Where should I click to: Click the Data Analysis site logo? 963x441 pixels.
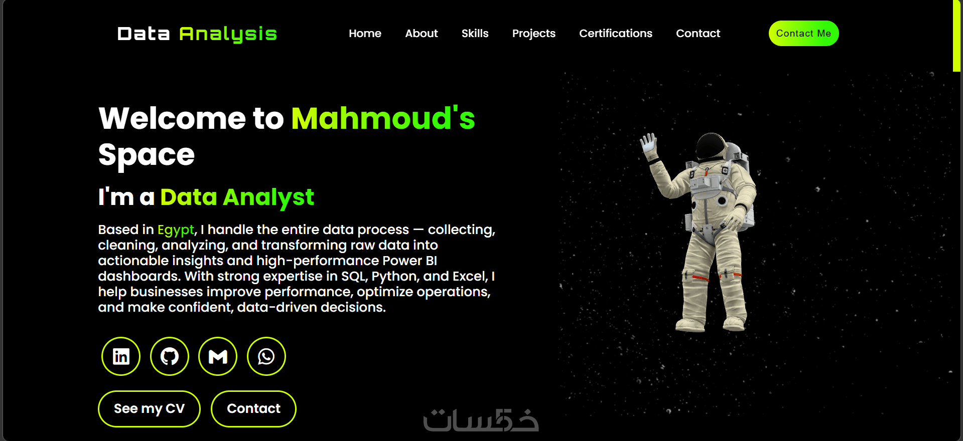tap(197, 34)
